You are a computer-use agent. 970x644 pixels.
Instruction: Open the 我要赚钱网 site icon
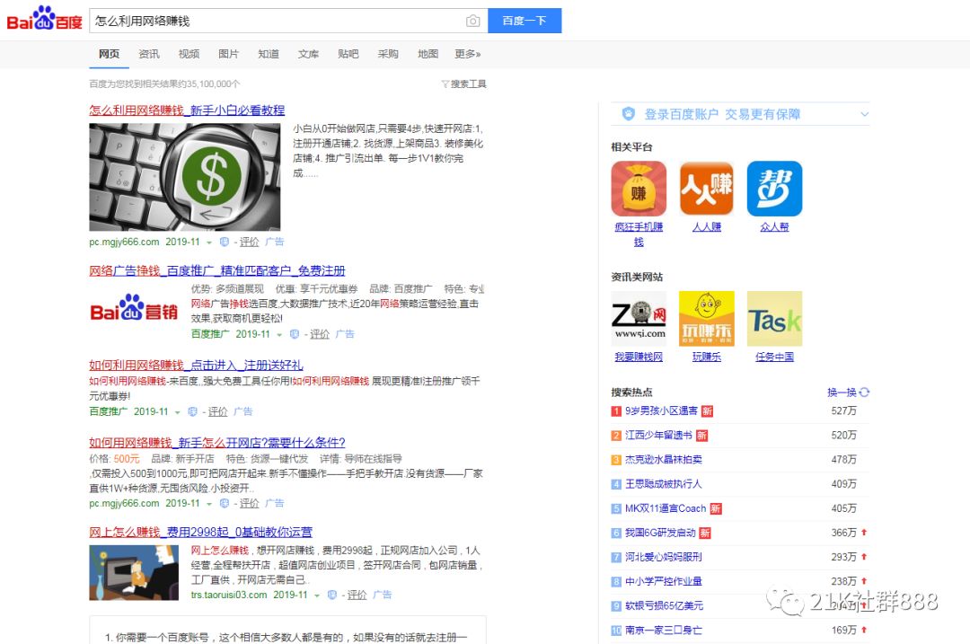pyautogui.click(x=639, y=319)
